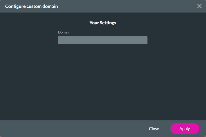Save settings by clicking Apply
Image resolution: width=206 pixels, height=137 pixels.
coord(185,129)
